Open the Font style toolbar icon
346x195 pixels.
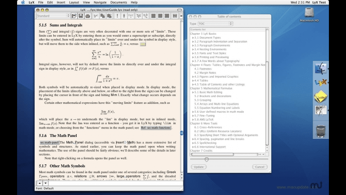coord(130,16)
